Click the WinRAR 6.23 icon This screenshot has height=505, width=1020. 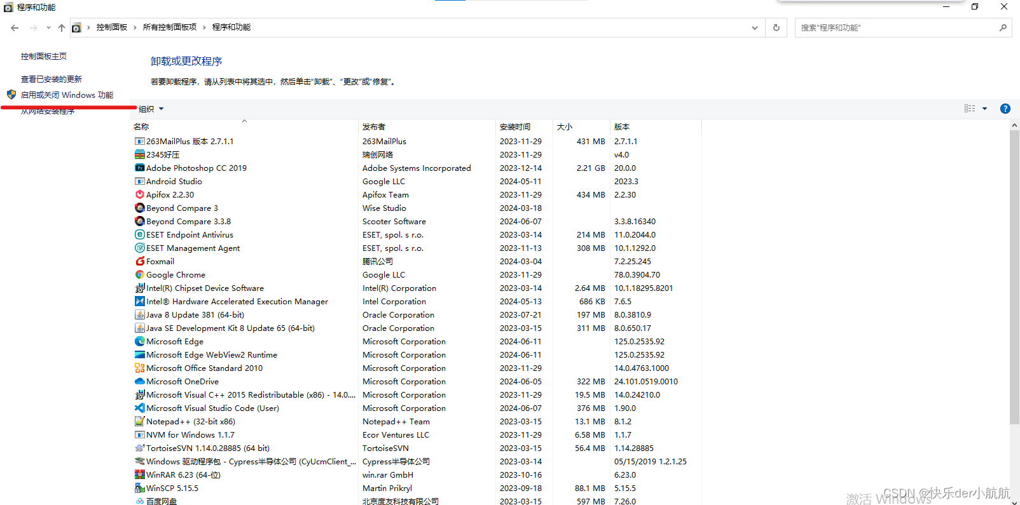(x=140, y=475)
